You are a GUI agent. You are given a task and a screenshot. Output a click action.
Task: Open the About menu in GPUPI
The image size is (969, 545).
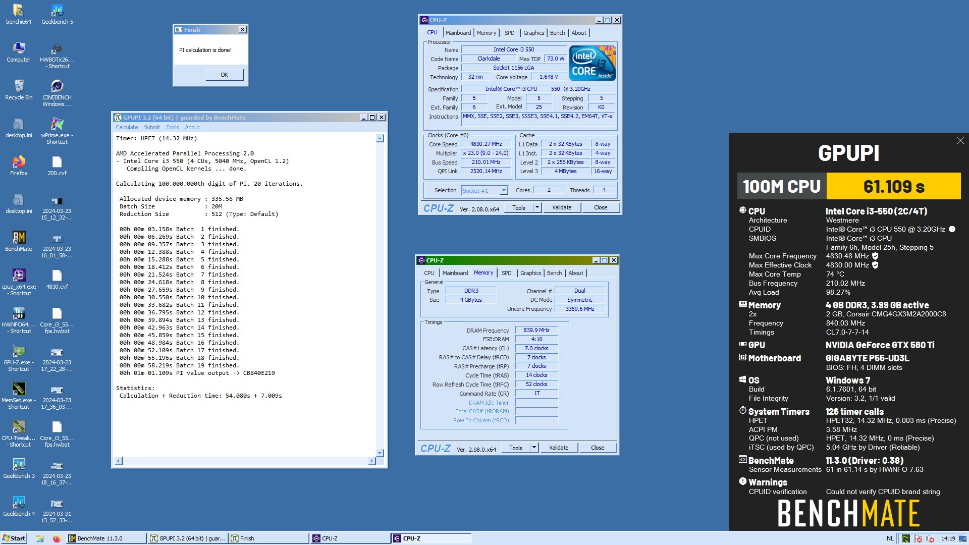click(x=192, y=127)
